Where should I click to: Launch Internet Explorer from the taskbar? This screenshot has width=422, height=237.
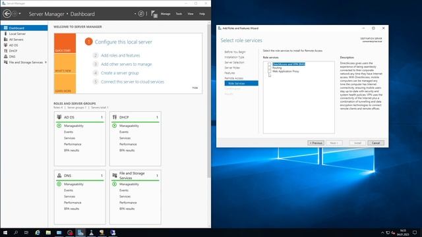coord(38,232)
